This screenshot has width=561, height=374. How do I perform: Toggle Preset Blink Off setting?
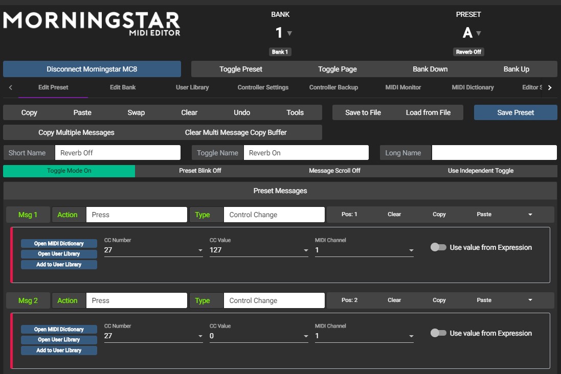[x=200, y=171]
